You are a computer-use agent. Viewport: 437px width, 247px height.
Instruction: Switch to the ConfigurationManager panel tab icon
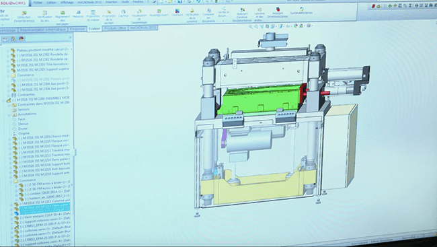(x=13, y=39)
